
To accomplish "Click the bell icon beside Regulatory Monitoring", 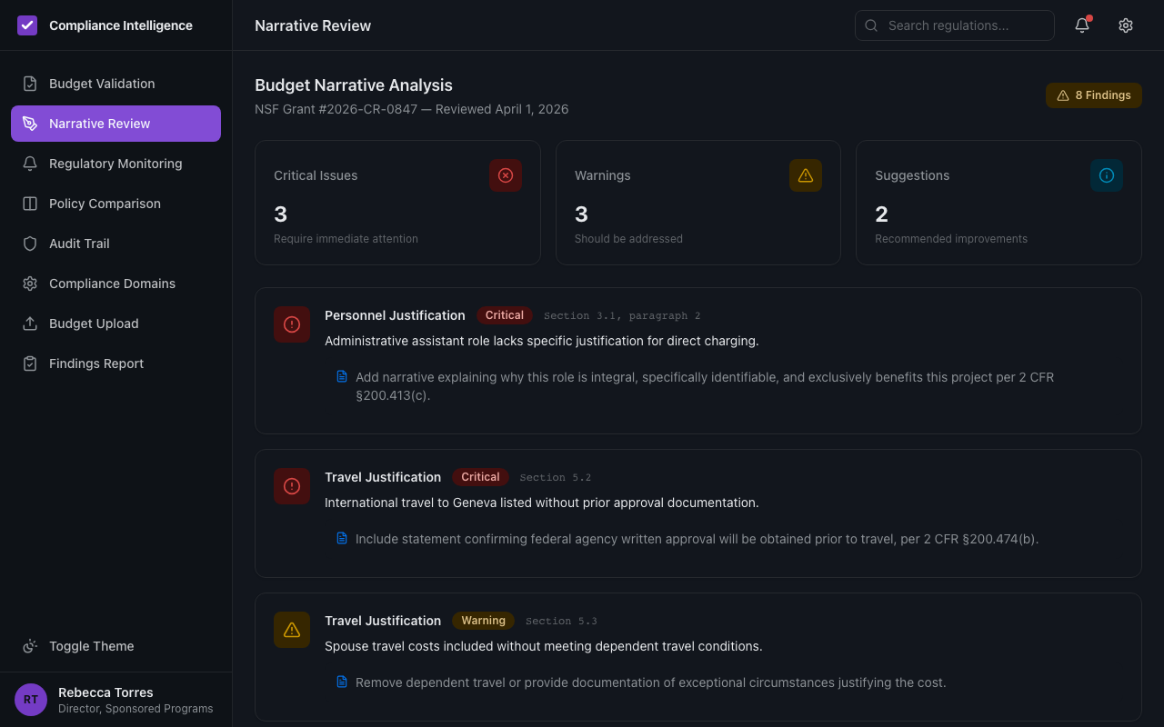I will 30,163.
